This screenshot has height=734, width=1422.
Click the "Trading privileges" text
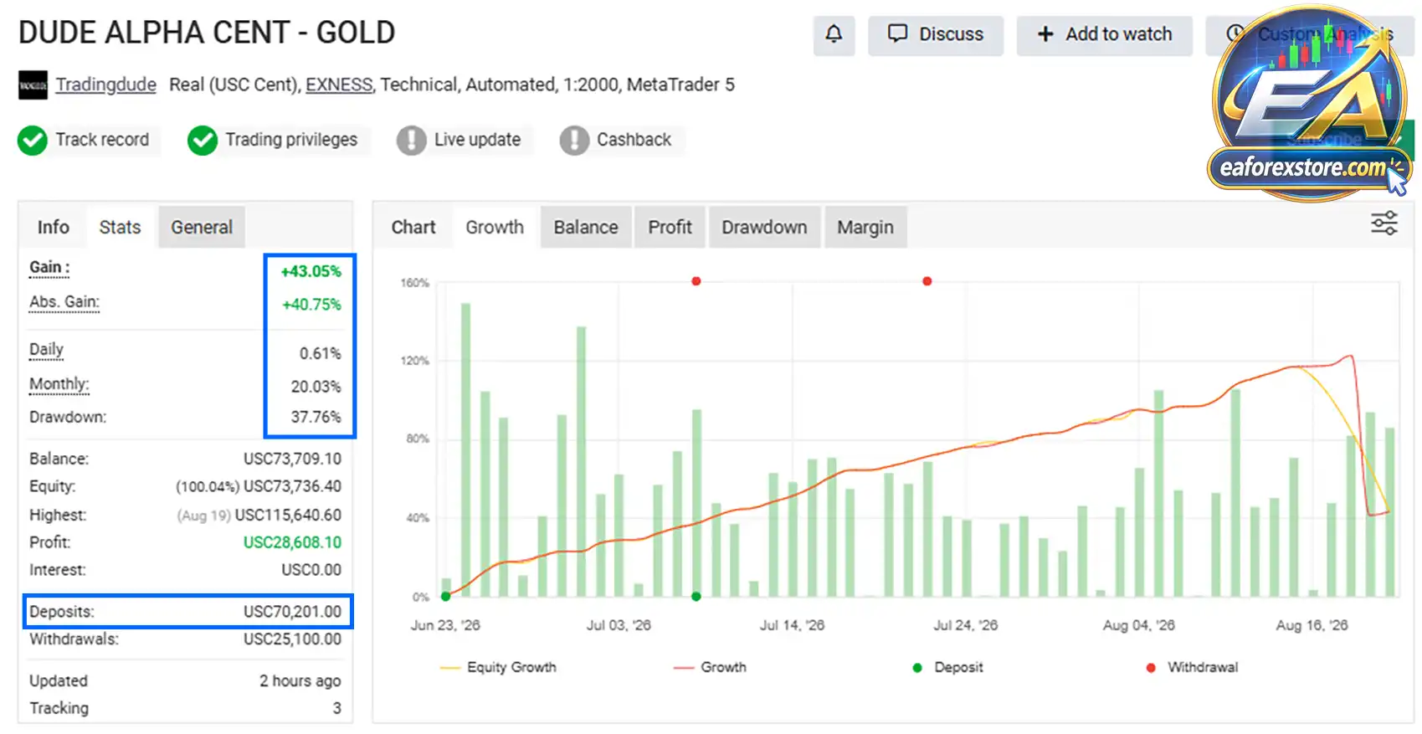point(291,140)
